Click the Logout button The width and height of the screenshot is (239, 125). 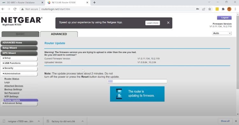[x=224, y=18]
